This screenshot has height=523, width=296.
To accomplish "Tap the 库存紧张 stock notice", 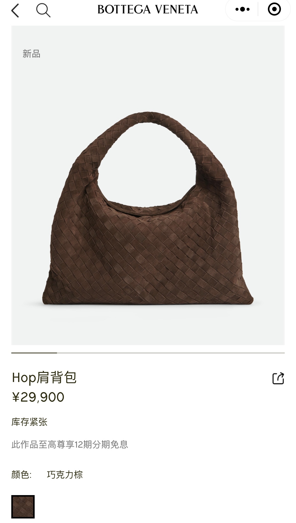I will [29, 422].
